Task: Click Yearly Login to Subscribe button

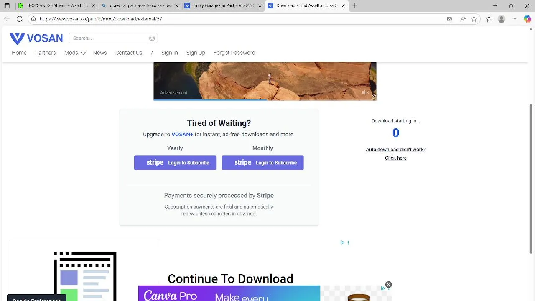Action: coord(175,163)
